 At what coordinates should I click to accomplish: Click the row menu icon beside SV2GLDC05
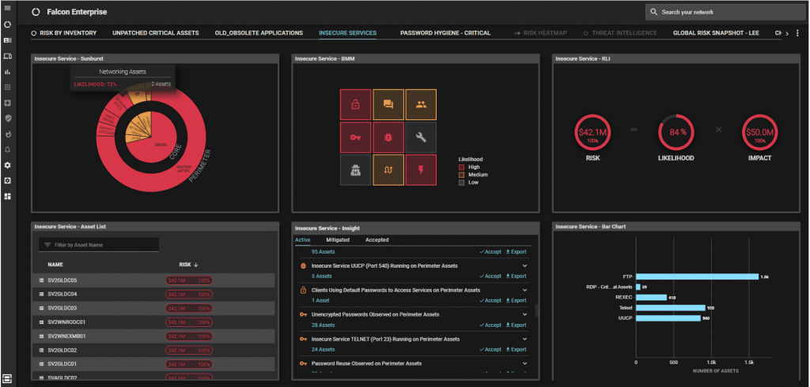(x=41, y=280)
